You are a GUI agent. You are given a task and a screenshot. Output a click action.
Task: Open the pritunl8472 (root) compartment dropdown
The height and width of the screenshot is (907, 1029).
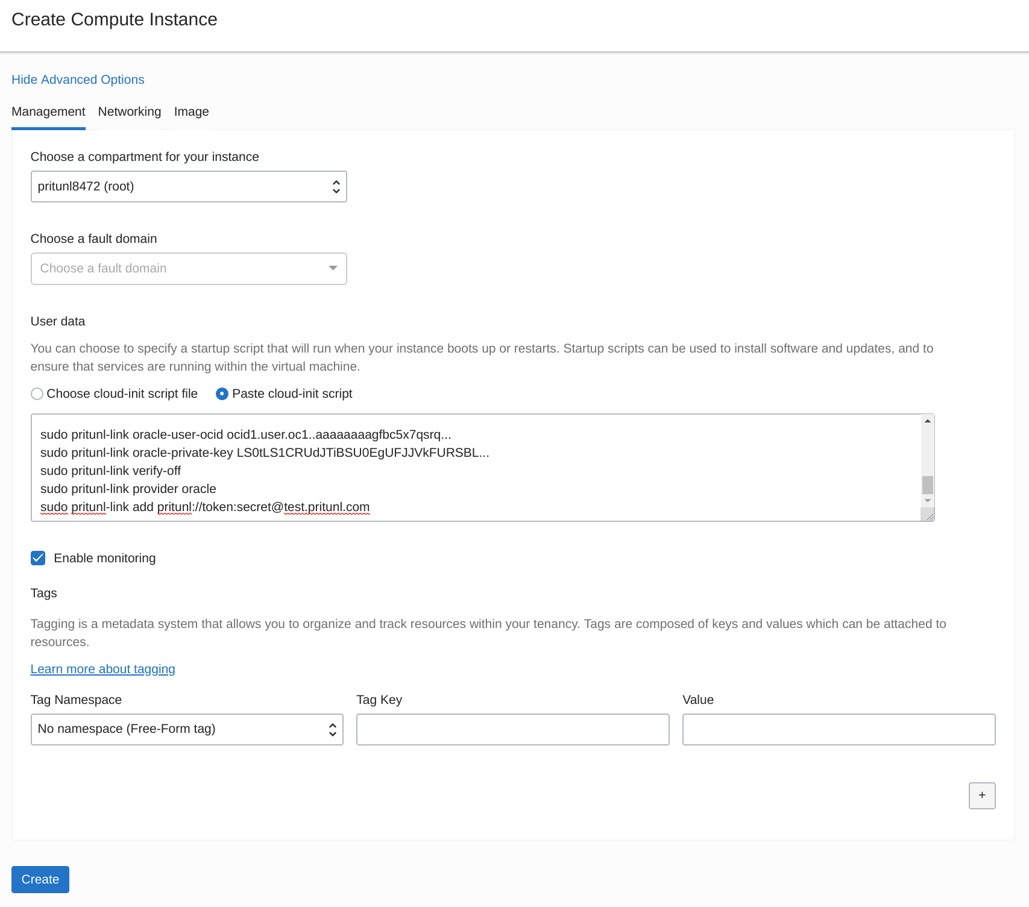189,187
